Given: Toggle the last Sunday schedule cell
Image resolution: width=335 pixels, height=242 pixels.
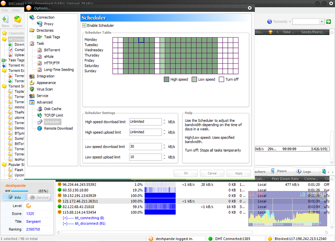Looking at the screenshot, I should pyautogui.click(x=235, y=71).
